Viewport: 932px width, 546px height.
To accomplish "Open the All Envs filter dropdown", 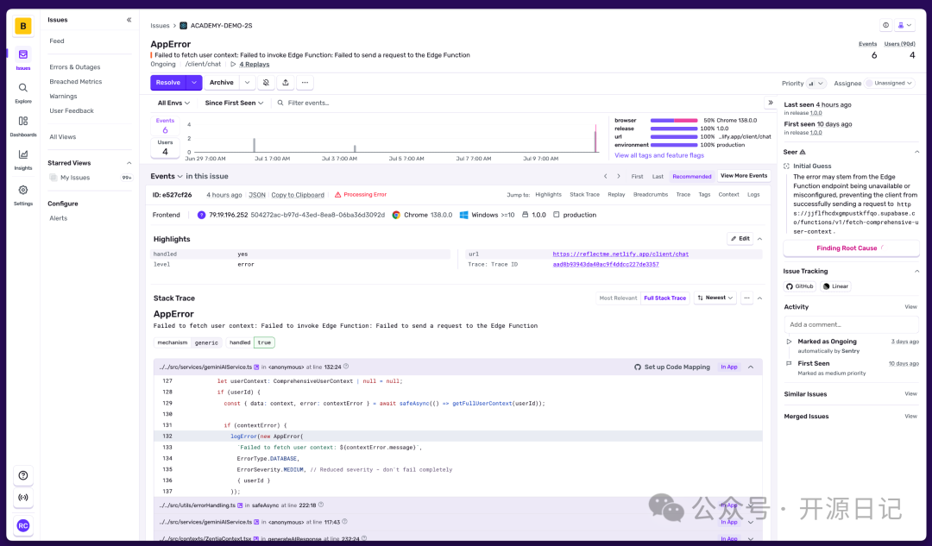I will 173,103.
